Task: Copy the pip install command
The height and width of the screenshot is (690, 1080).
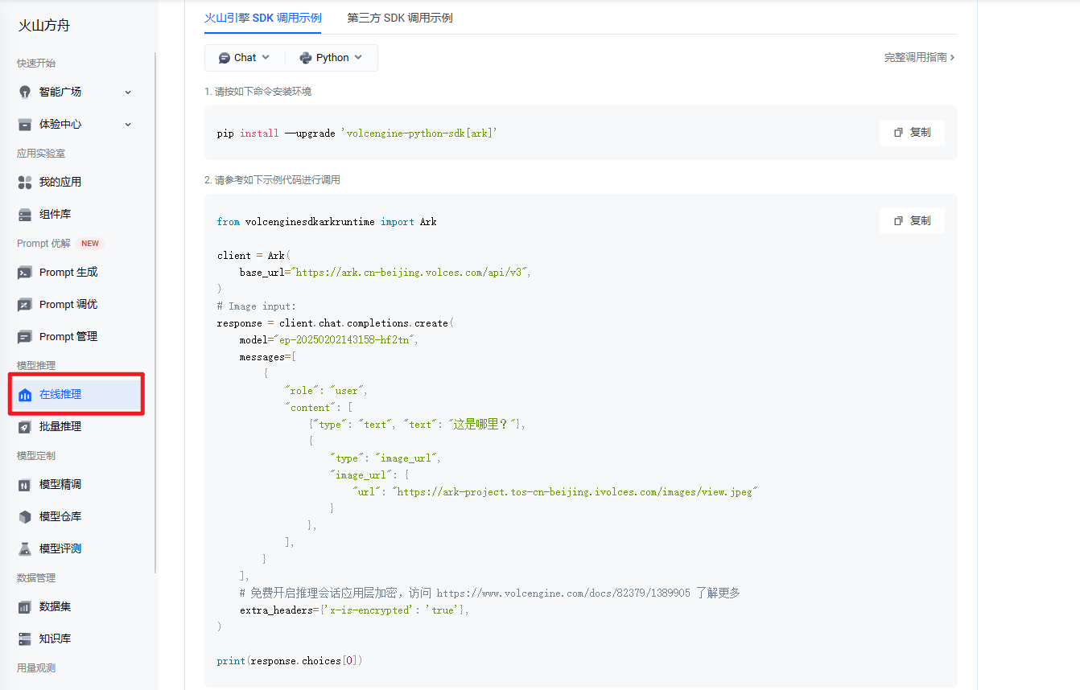Action: point(912,132)
